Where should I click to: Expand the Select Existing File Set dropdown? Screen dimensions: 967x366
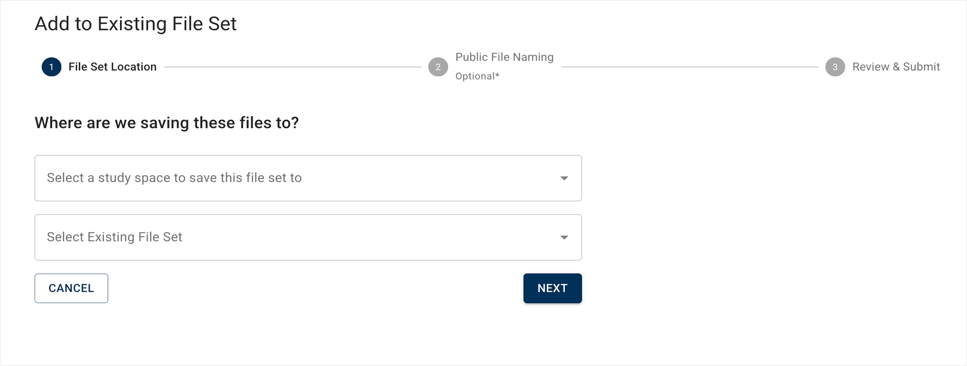tap(308, 237)
